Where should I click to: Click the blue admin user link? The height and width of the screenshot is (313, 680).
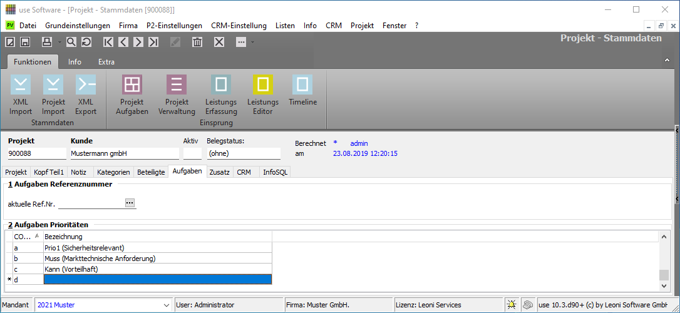click(x=359, y=143)
